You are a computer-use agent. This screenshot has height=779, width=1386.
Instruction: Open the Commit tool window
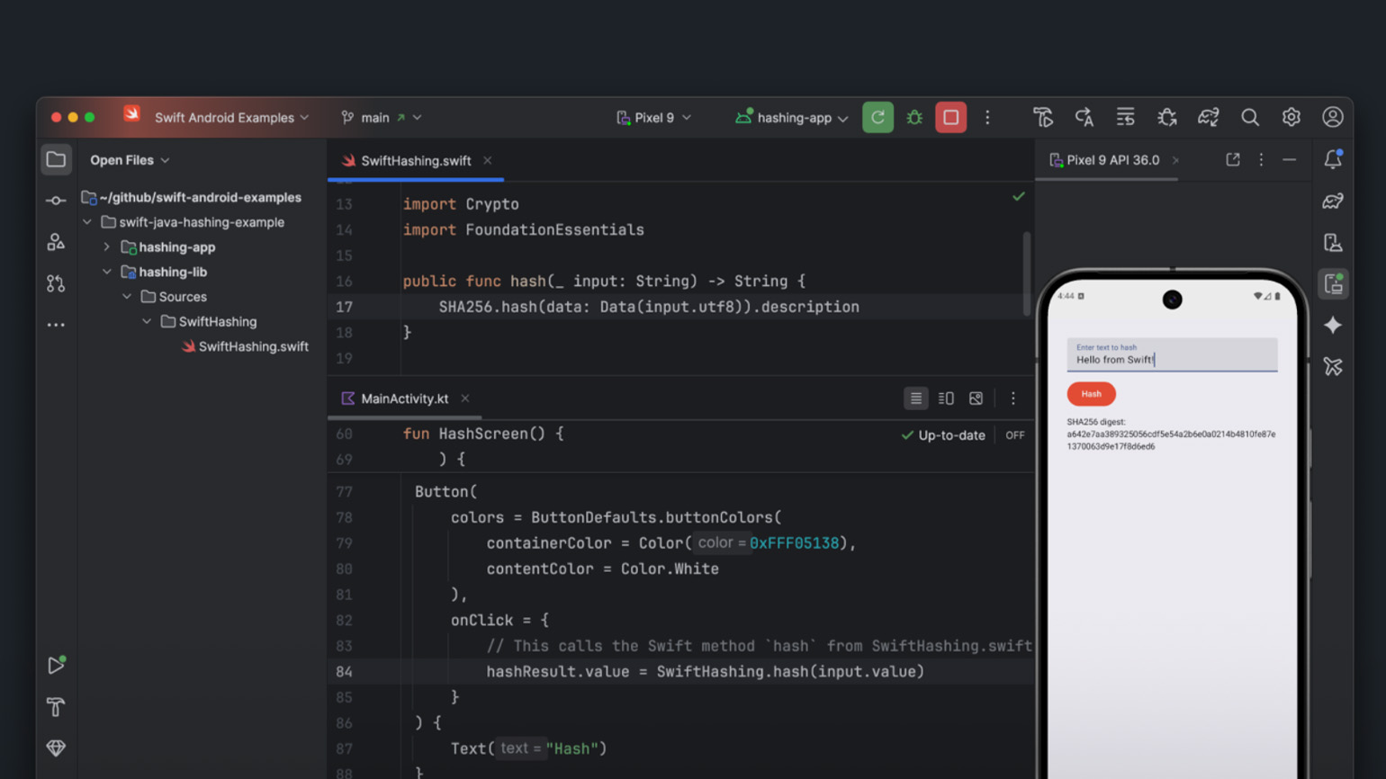coord(56,201)
